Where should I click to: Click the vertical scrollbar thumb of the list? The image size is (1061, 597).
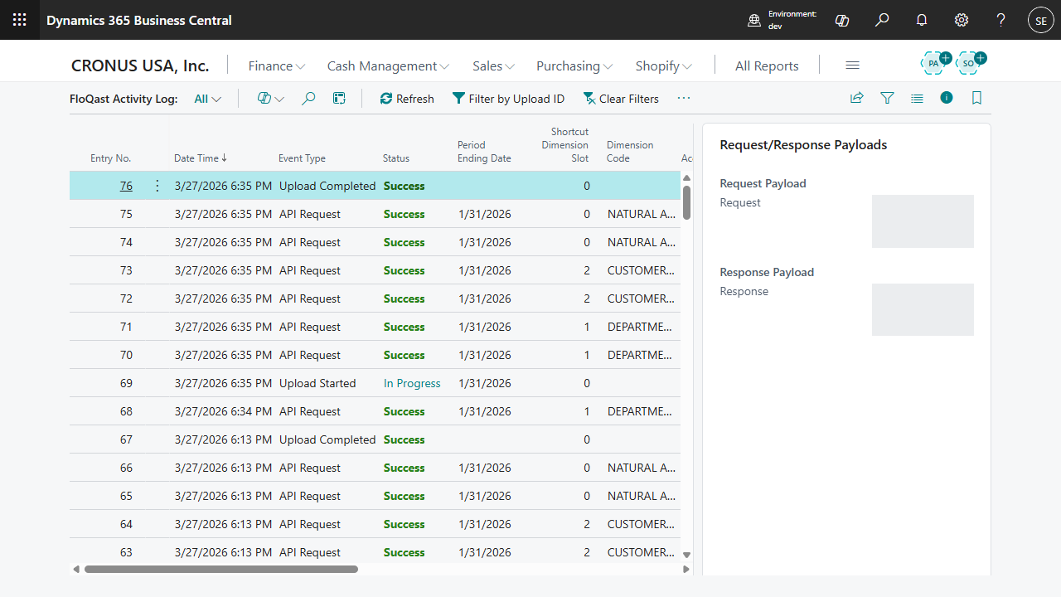coord(686,202)
